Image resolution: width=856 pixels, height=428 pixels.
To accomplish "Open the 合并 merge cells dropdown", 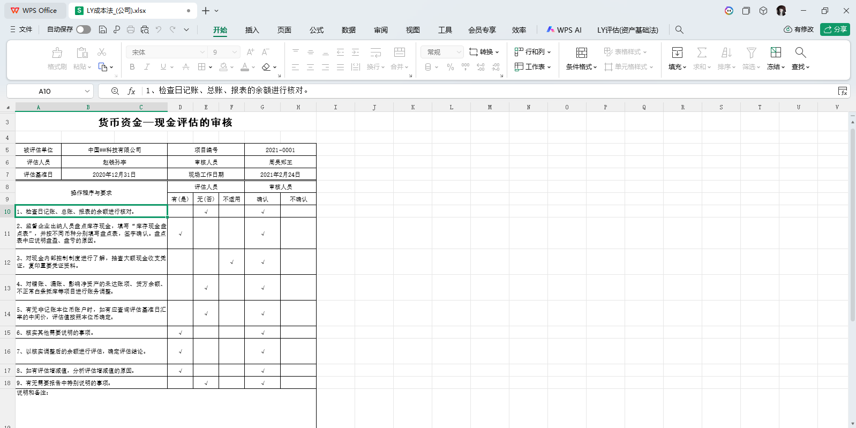I will click(400, 67).
